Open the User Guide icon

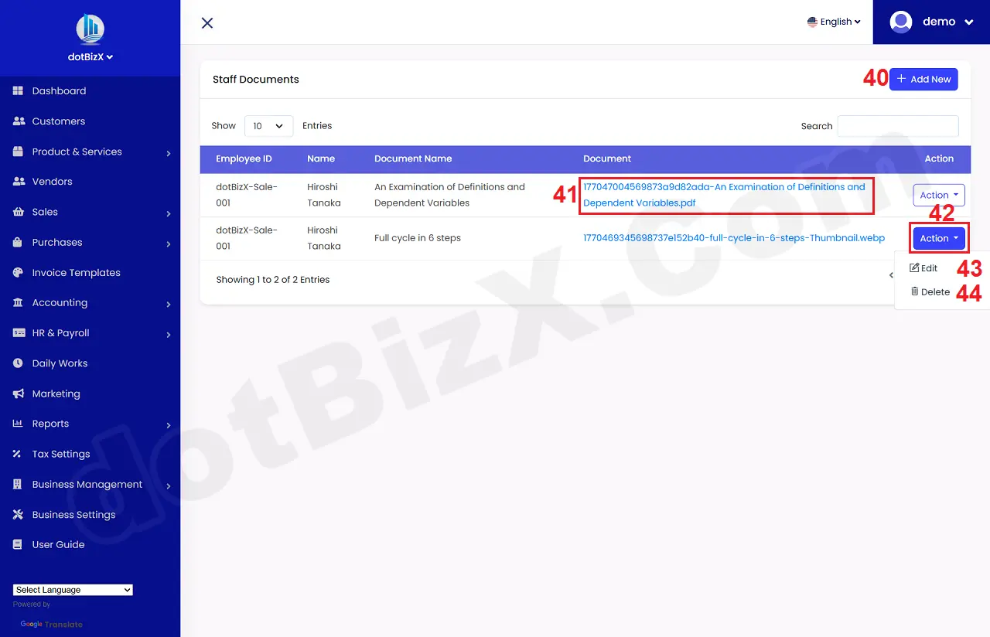pos(17,544)
